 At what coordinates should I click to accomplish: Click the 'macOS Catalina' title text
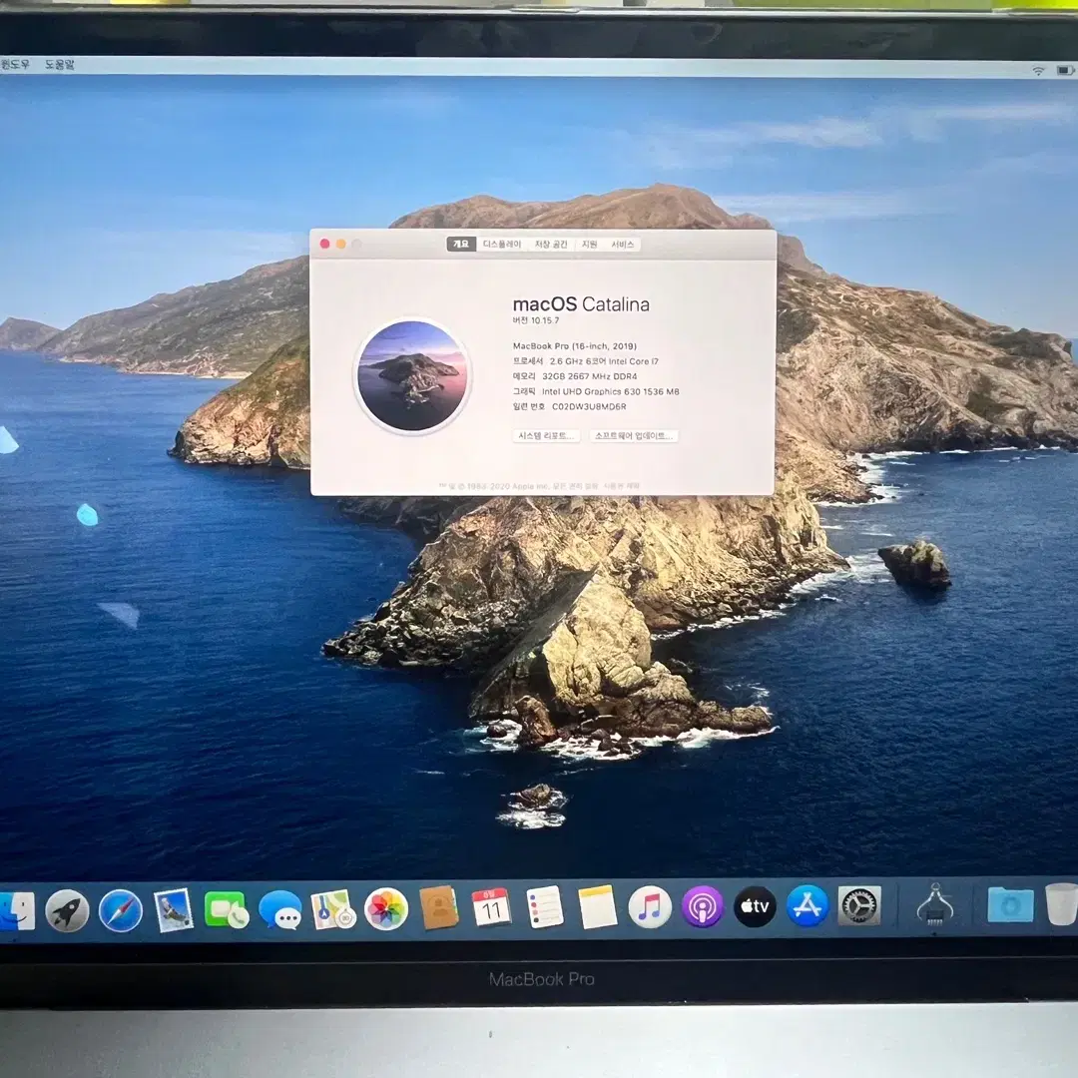coord(581,303)
